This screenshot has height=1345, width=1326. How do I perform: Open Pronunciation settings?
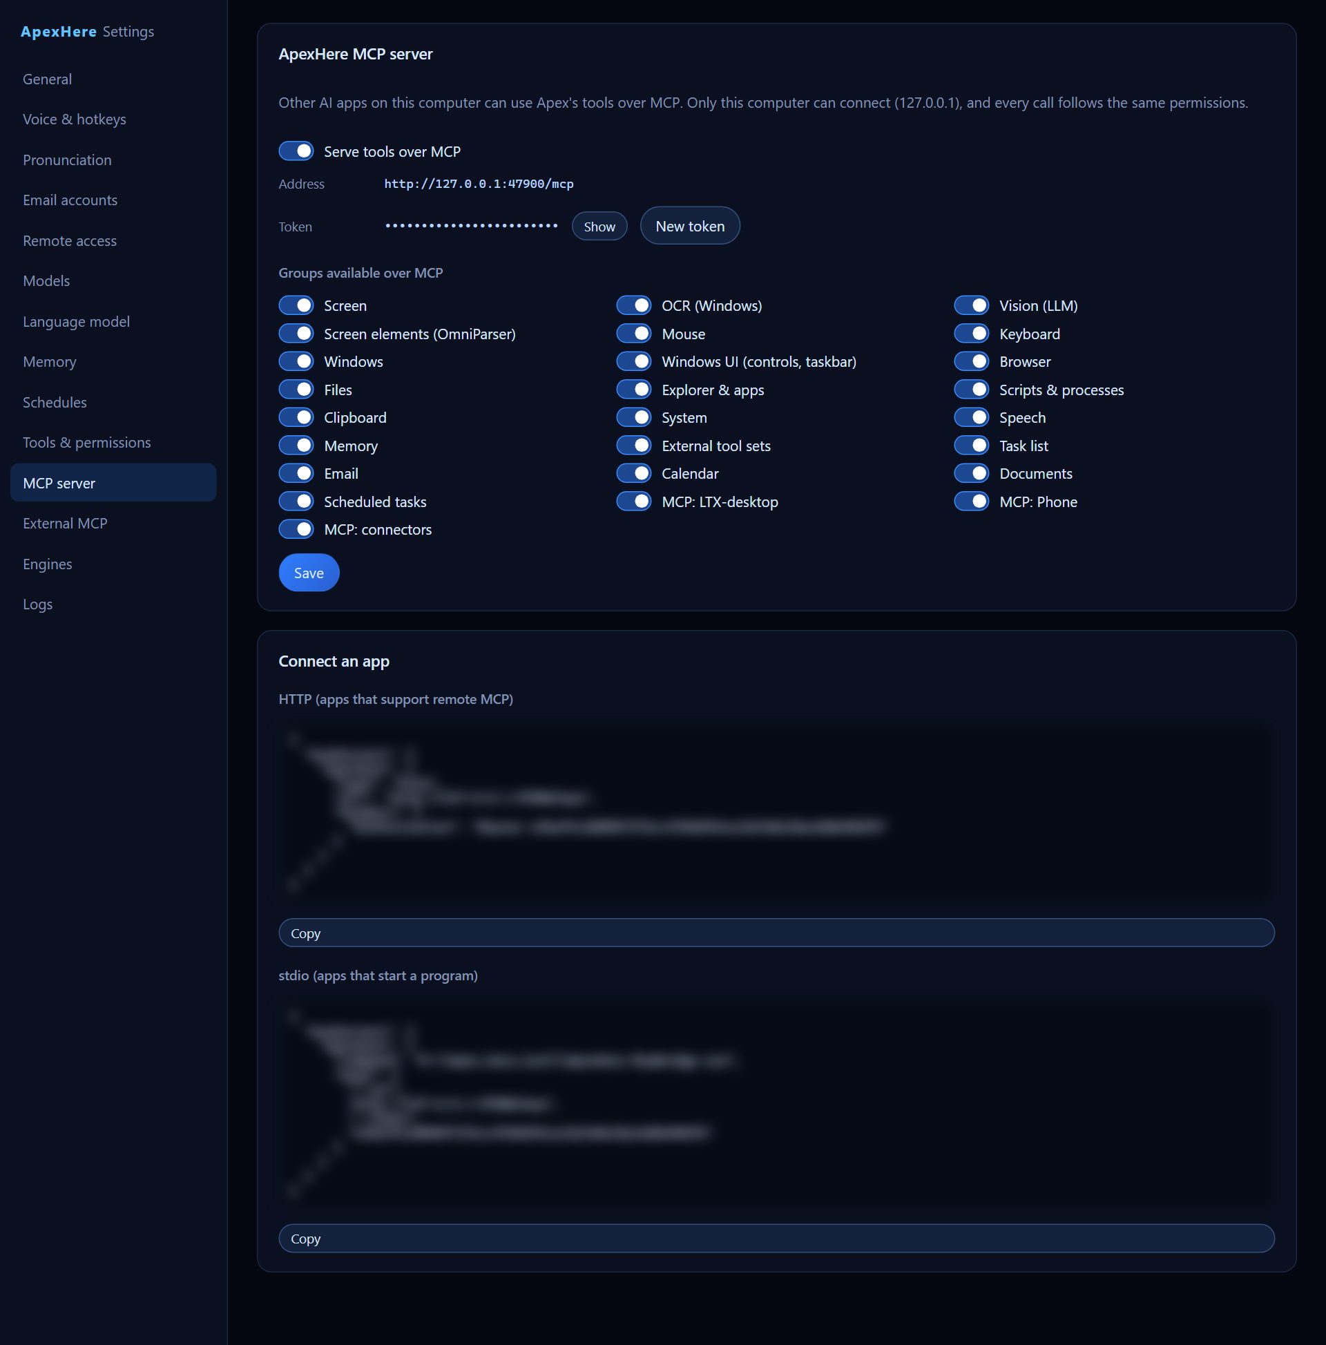[113, 160]
